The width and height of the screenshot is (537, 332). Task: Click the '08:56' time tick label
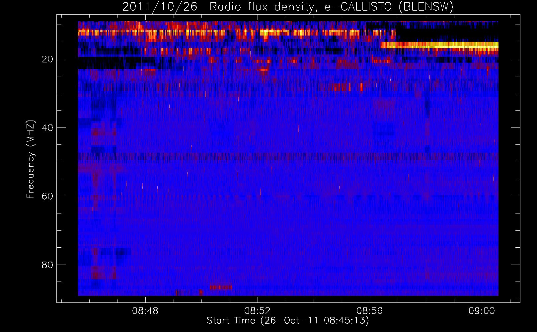[x=369, y=311]
